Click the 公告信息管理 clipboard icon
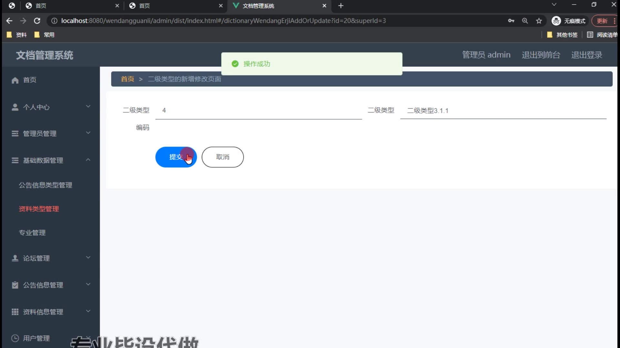Viewport: 620px width, 348px height. [x=15, y=285]
